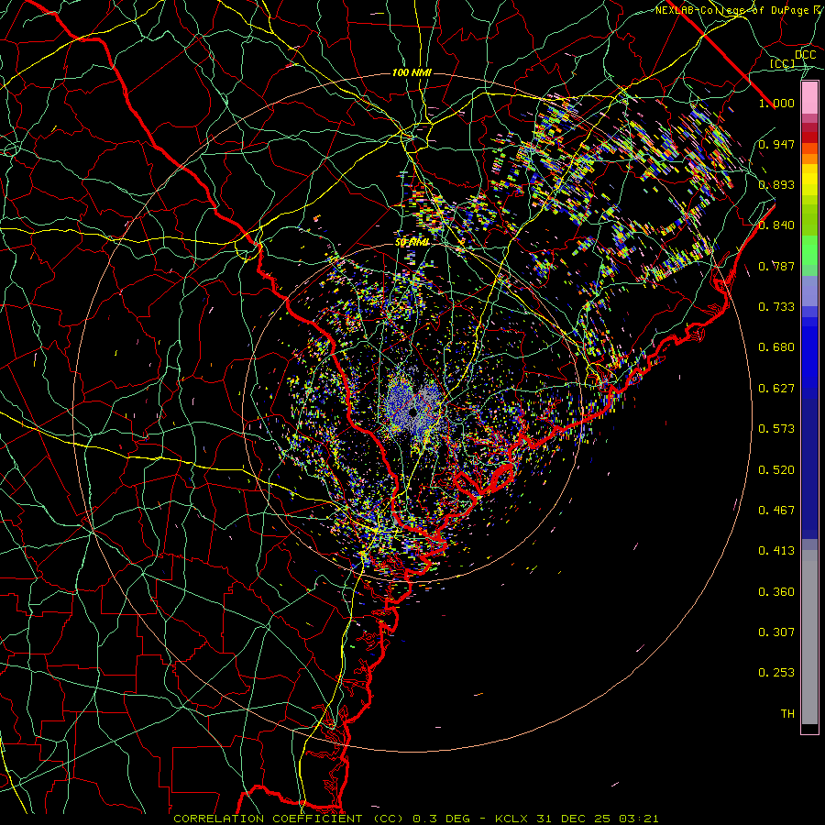The image size is (825, 825).
Task: Click the TH label at the scale bottom
Action: 787,714
